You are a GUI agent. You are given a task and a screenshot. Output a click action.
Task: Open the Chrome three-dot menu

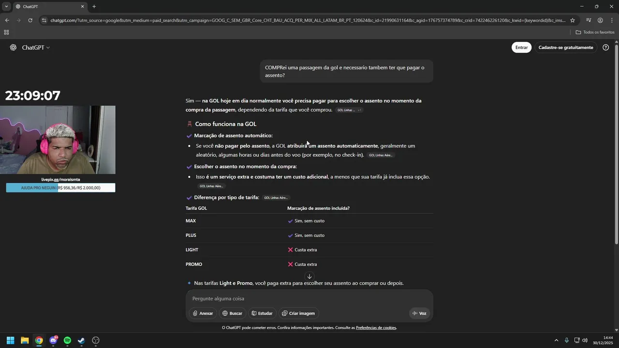(x=612, y=20)
